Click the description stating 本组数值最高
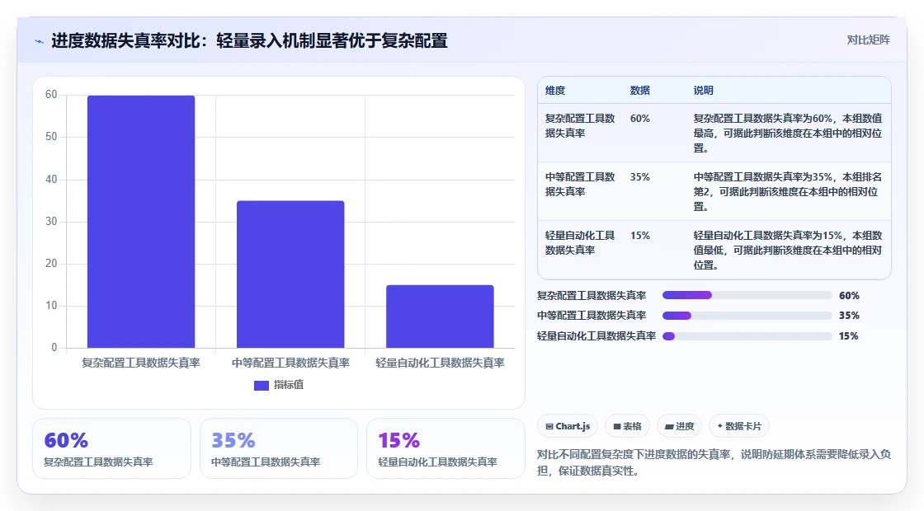The width and height of the screenshot is (924, 511). click(788, 133)
